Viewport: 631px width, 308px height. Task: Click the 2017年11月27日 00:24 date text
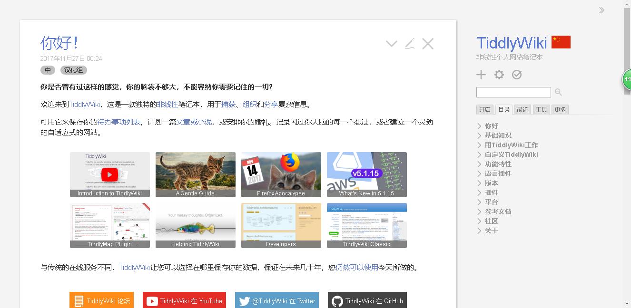(71, 58)
